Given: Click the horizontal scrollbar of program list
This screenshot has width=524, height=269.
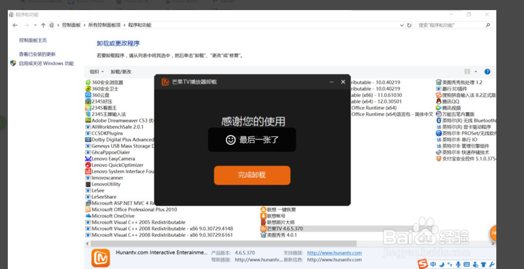Looking at the screenshot, I should click(x=224, y=244).
